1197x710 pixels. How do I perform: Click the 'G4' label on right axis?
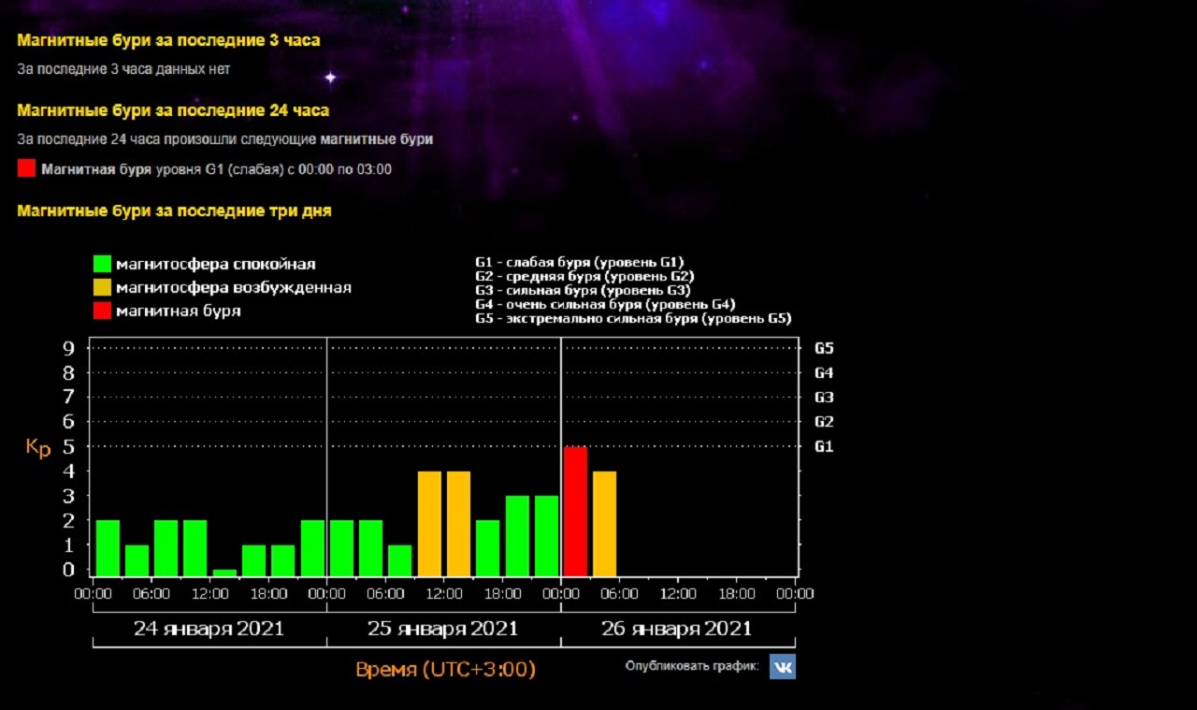click(824, 372)
